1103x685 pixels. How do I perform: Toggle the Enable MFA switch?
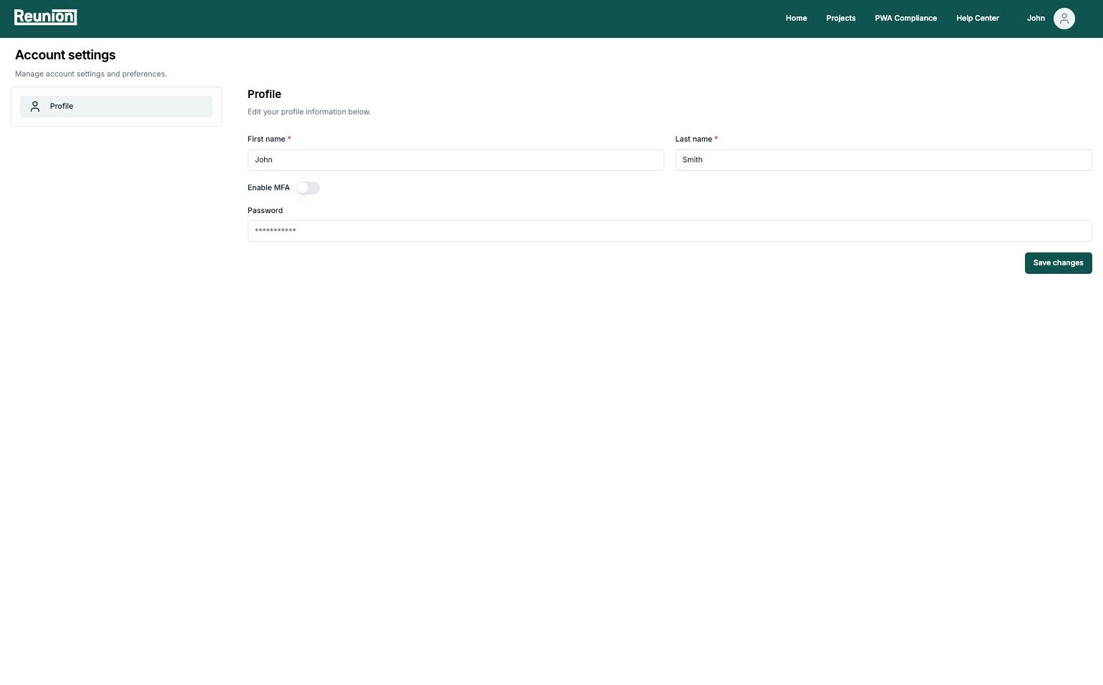coord(308,188)
